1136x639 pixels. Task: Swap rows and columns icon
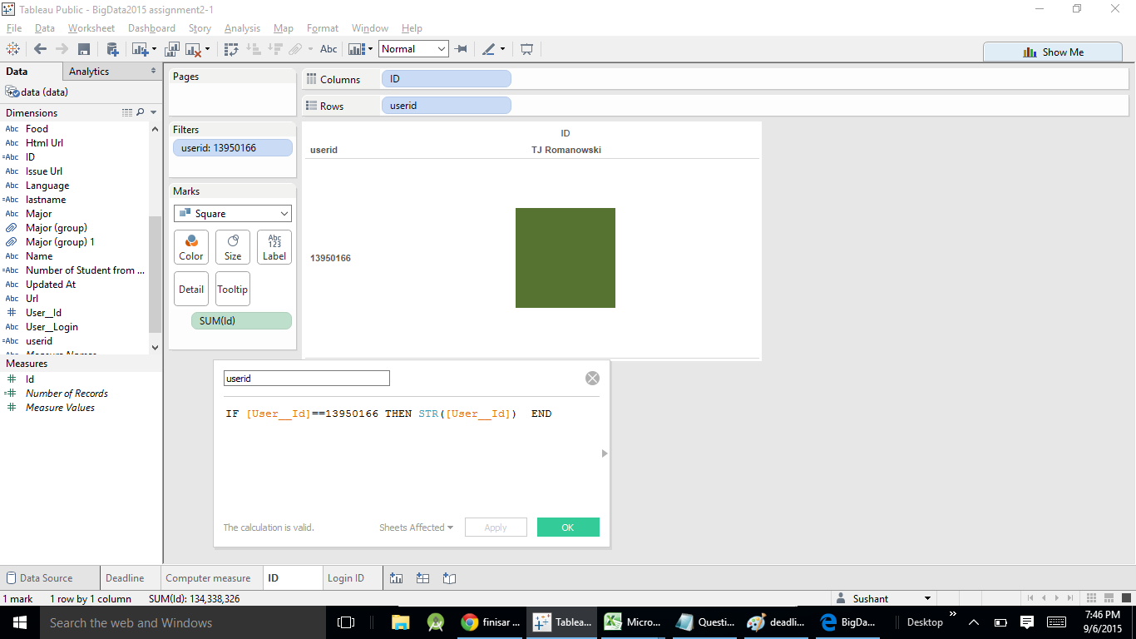pyautogui.click(x=232, y=49)
